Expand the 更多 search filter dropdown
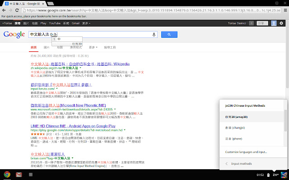This screenshot has width=289, height=180. 93,47
